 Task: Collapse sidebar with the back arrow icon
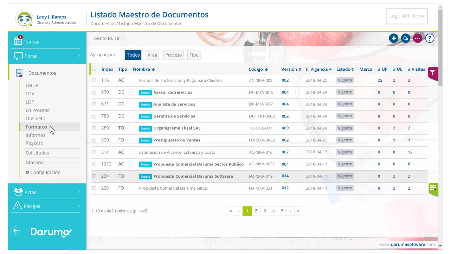coord(15,230)
